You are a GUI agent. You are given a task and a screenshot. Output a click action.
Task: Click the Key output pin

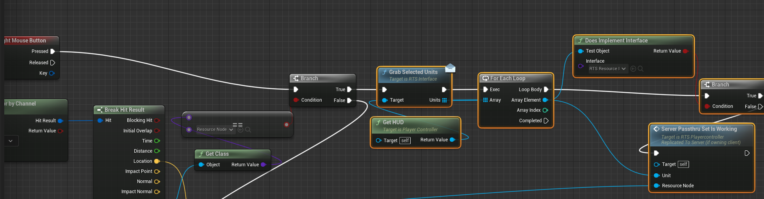click(x=52, y=73)
